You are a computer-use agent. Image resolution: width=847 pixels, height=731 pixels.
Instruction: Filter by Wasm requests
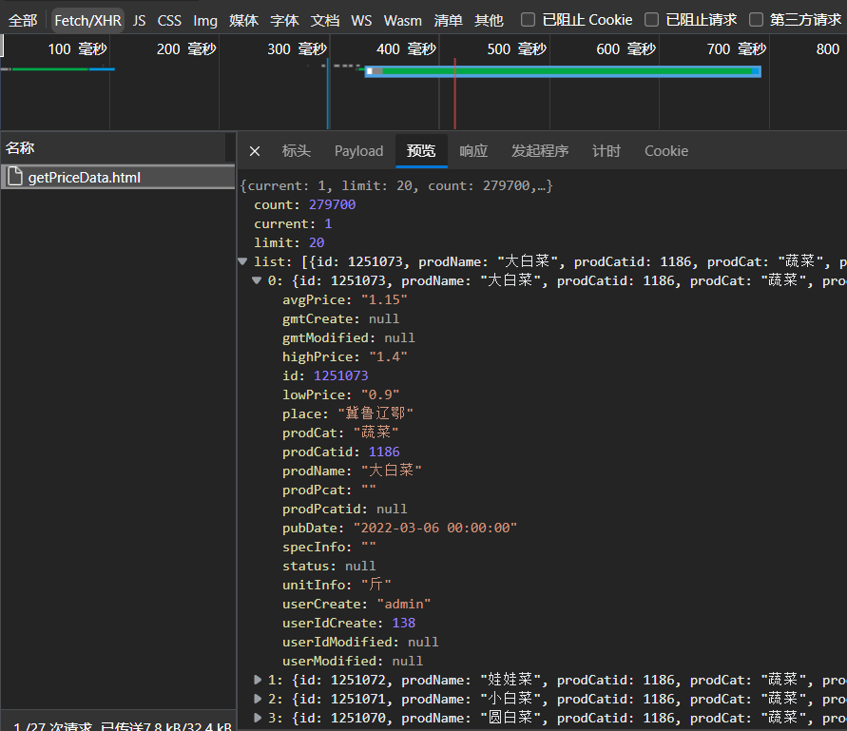pos(402,21)
